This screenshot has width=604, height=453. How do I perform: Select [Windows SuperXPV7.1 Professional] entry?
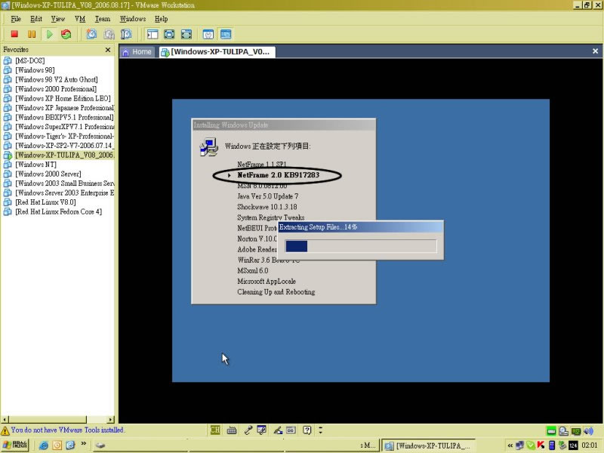(59, 127)
